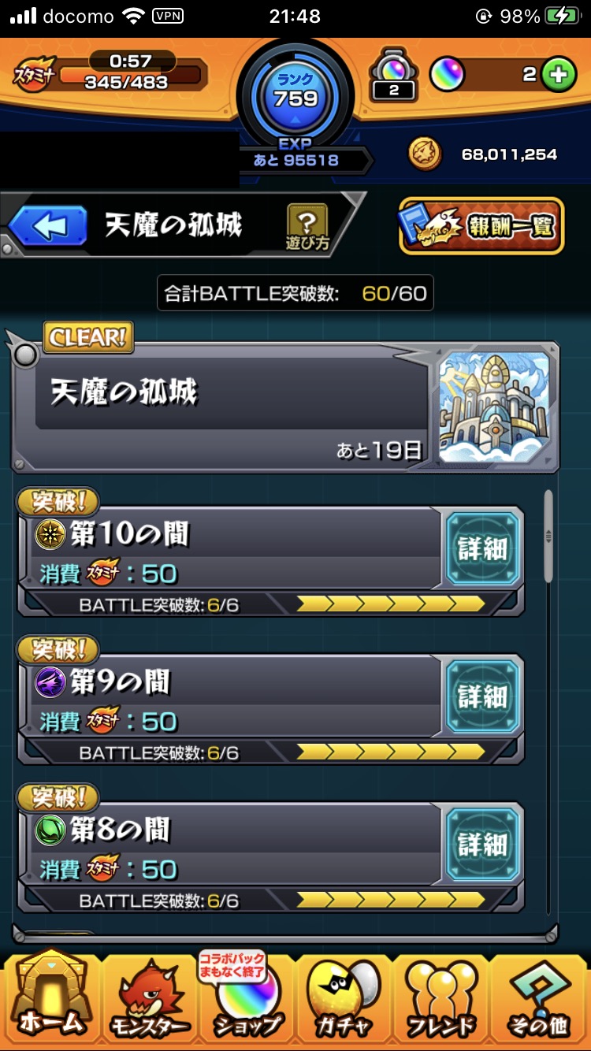This screenshot has width=591, height=1051.
Task: Open the 報酬一覧 rewards list button
Action: (481, 226)
